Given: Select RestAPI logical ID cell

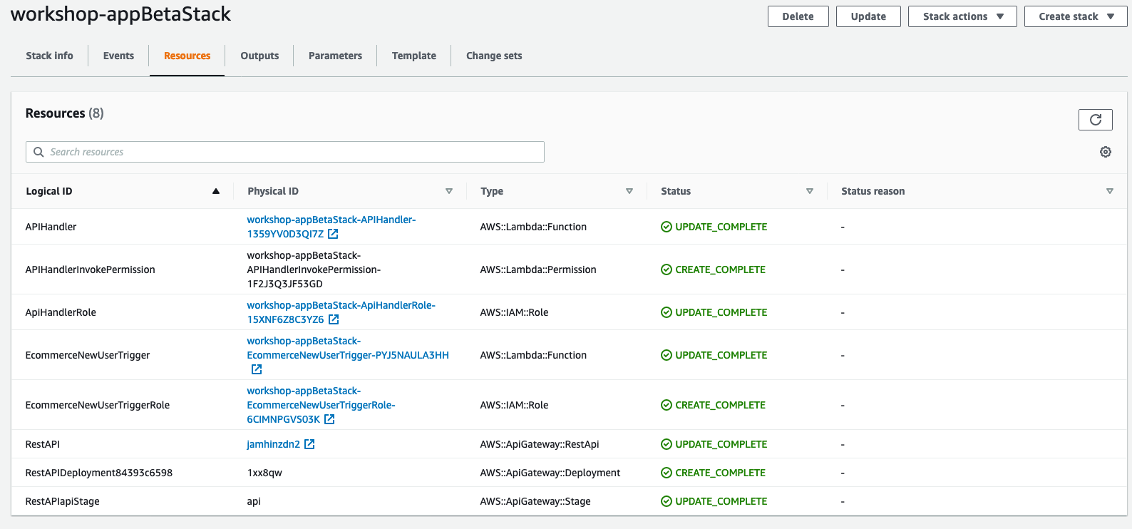Looking at the screenshot, I should coord(43,444).
